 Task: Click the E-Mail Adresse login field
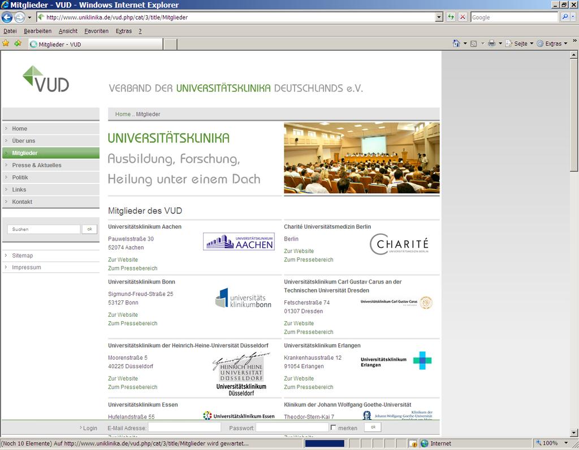[184, 427]
